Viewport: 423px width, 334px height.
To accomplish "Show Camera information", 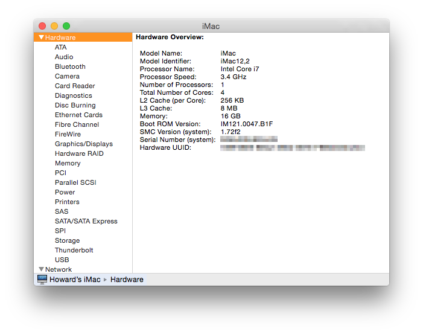I will [67, 76].
